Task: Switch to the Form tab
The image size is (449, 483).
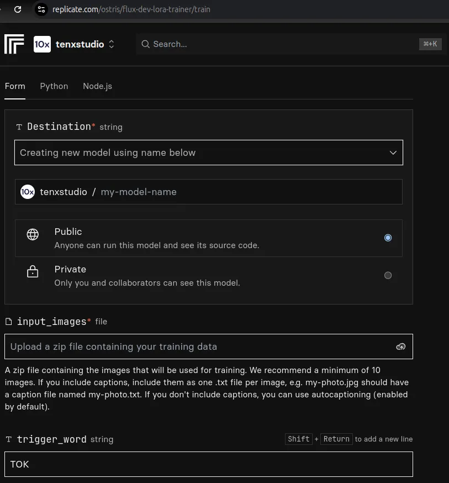Action: (x=15, y=86)
